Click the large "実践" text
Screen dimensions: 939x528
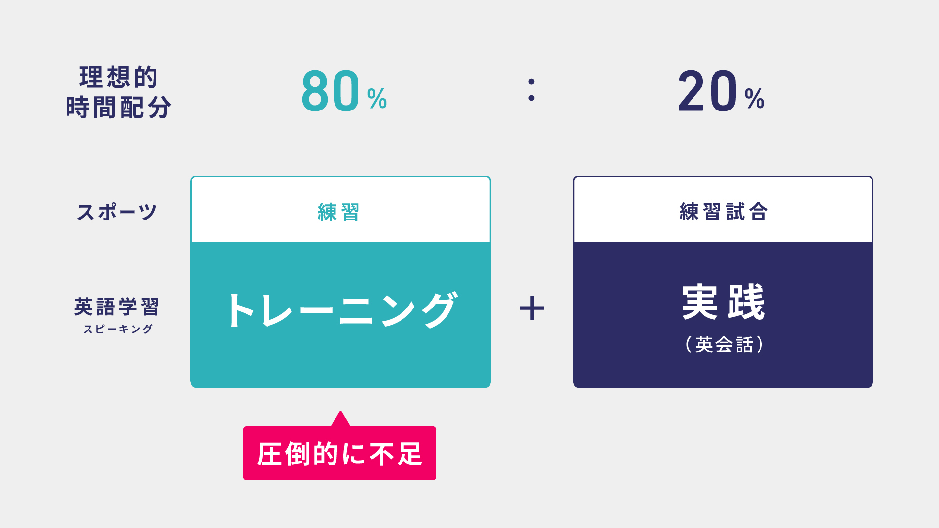(723, 302)
